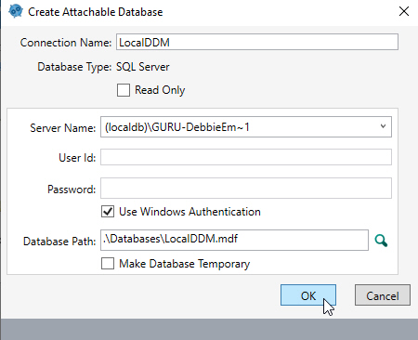Click the Server Name label
The height and width of the screenshot is (340, 418).
pos(63,128)
